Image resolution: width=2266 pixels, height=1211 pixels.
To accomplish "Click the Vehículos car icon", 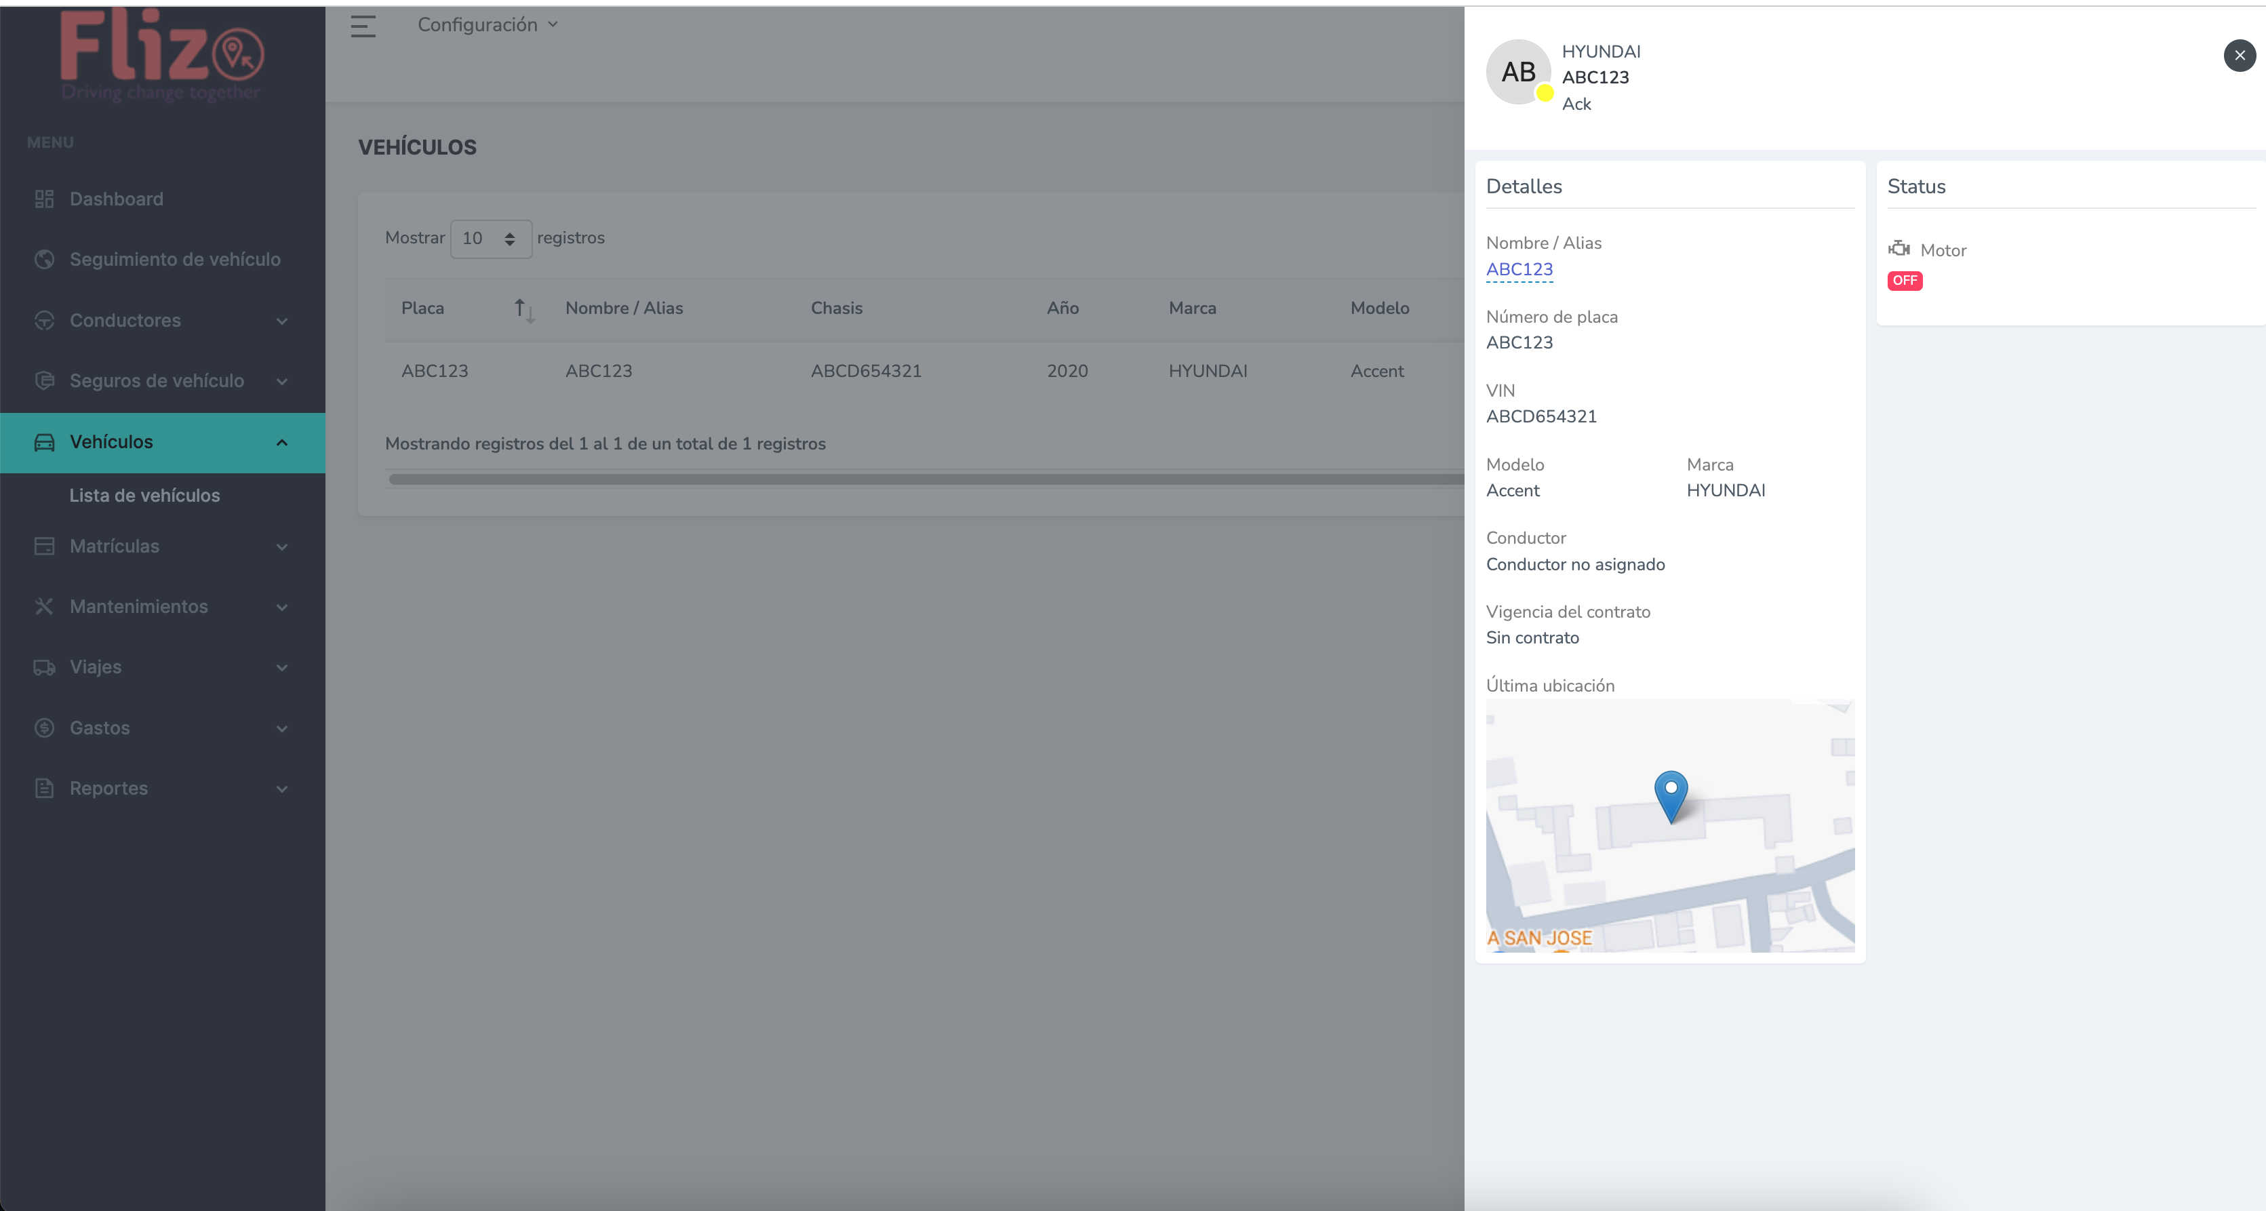I will point(44,441).
